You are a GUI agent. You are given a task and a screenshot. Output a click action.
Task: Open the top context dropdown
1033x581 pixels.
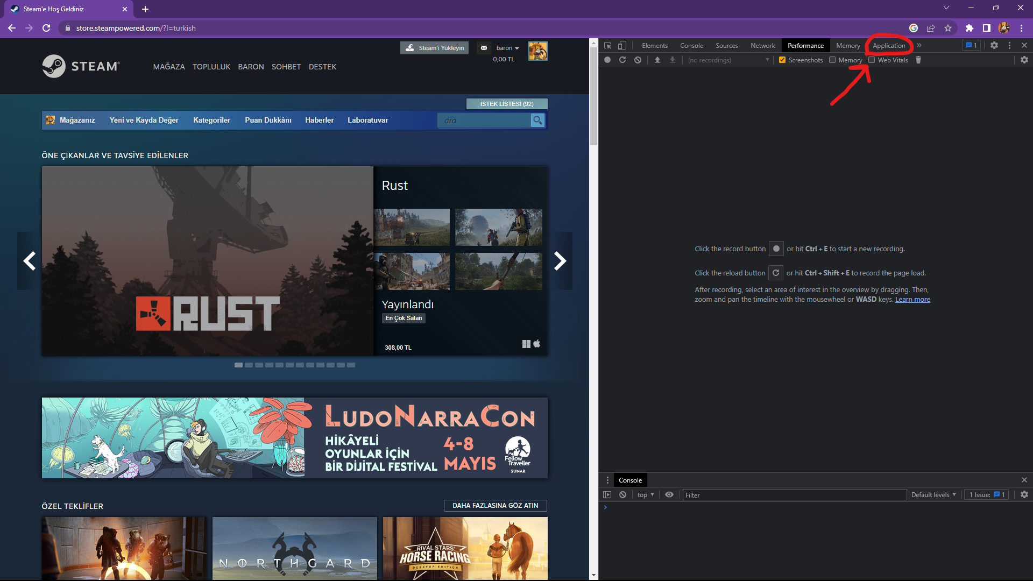(646, 495)
